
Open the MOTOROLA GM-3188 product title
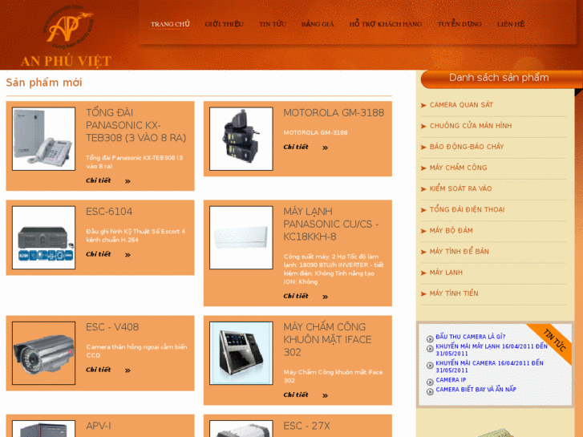pos(334,113)
